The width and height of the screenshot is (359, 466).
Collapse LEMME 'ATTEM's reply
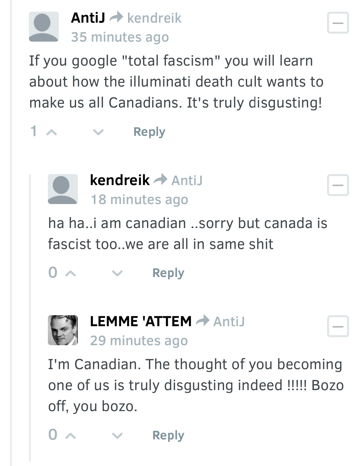click(x=338, y=326)
